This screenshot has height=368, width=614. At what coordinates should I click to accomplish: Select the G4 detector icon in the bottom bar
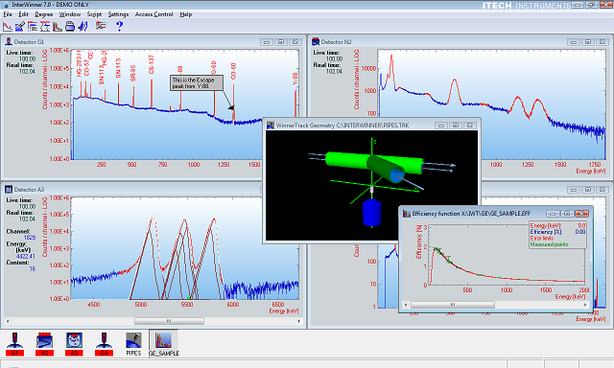(x=104, y=344)
